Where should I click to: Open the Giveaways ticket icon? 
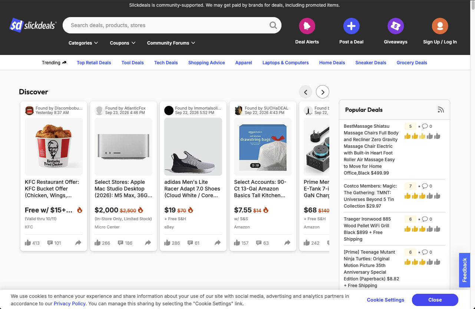pos(396,26)
